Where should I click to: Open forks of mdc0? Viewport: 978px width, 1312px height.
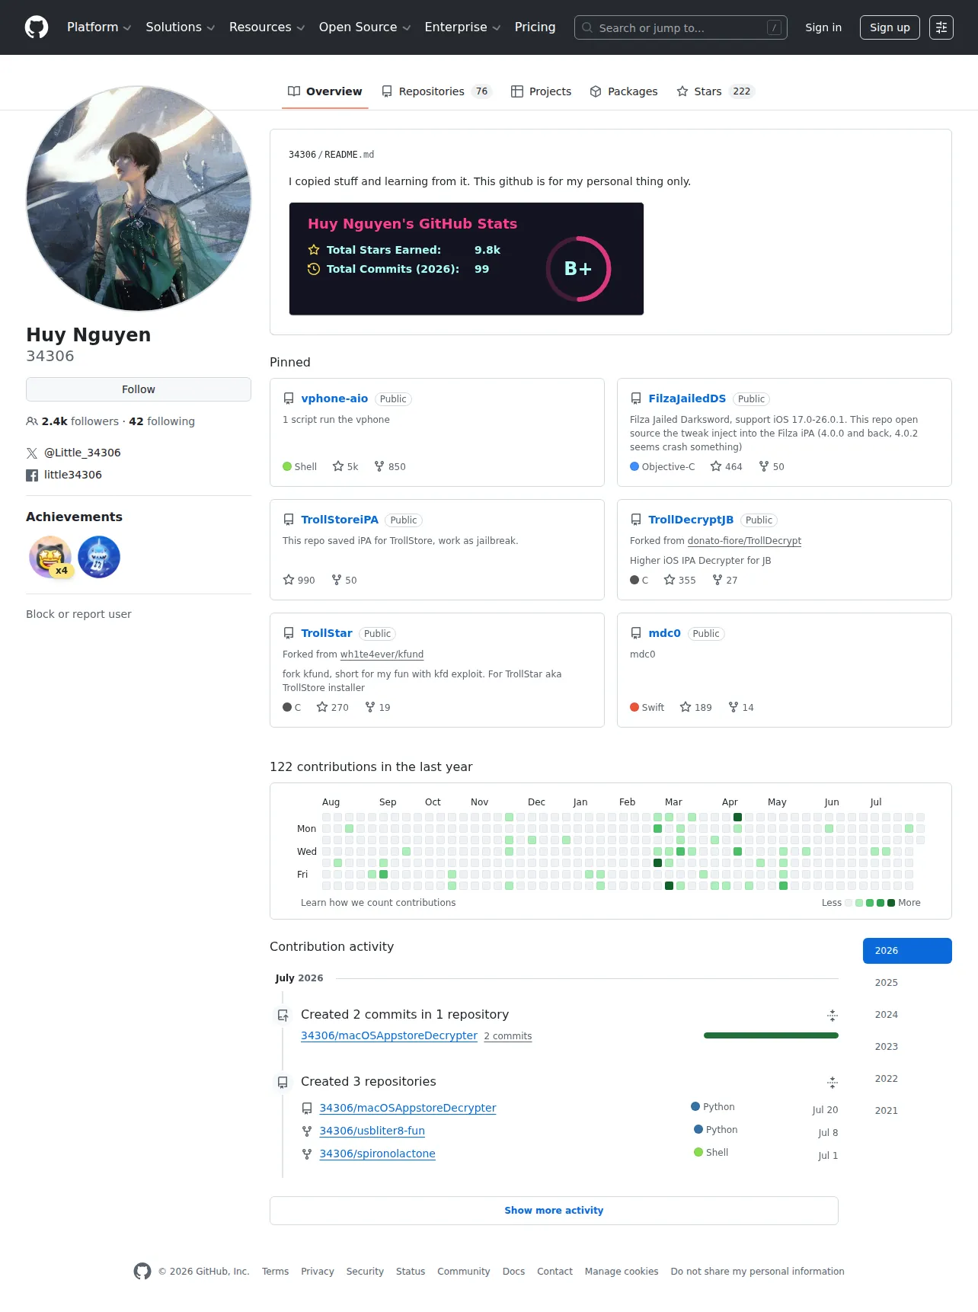(x=741, y=707)
